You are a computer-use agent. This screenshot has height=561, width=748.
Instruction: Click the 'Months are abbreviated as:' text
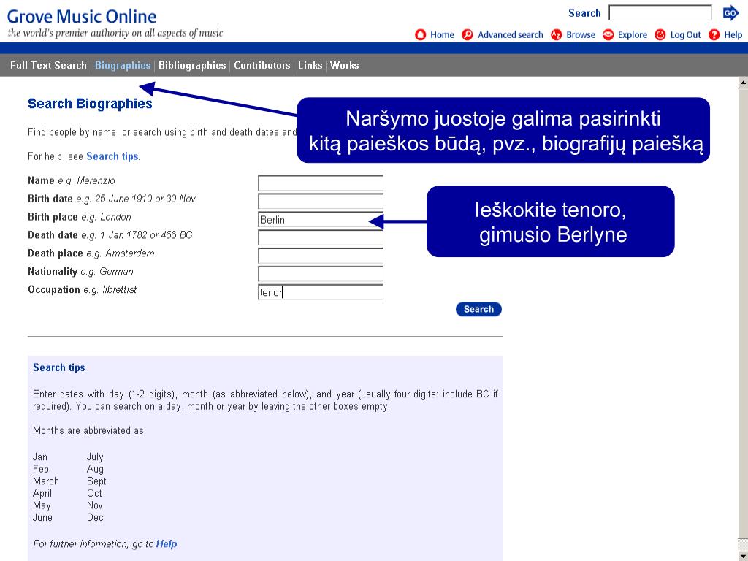coord(89,430)
